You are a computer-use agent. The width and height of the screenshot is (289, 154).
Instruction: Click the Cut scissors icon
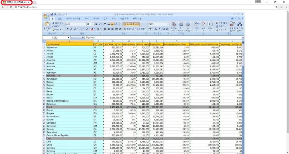click(x=53, y=23)
